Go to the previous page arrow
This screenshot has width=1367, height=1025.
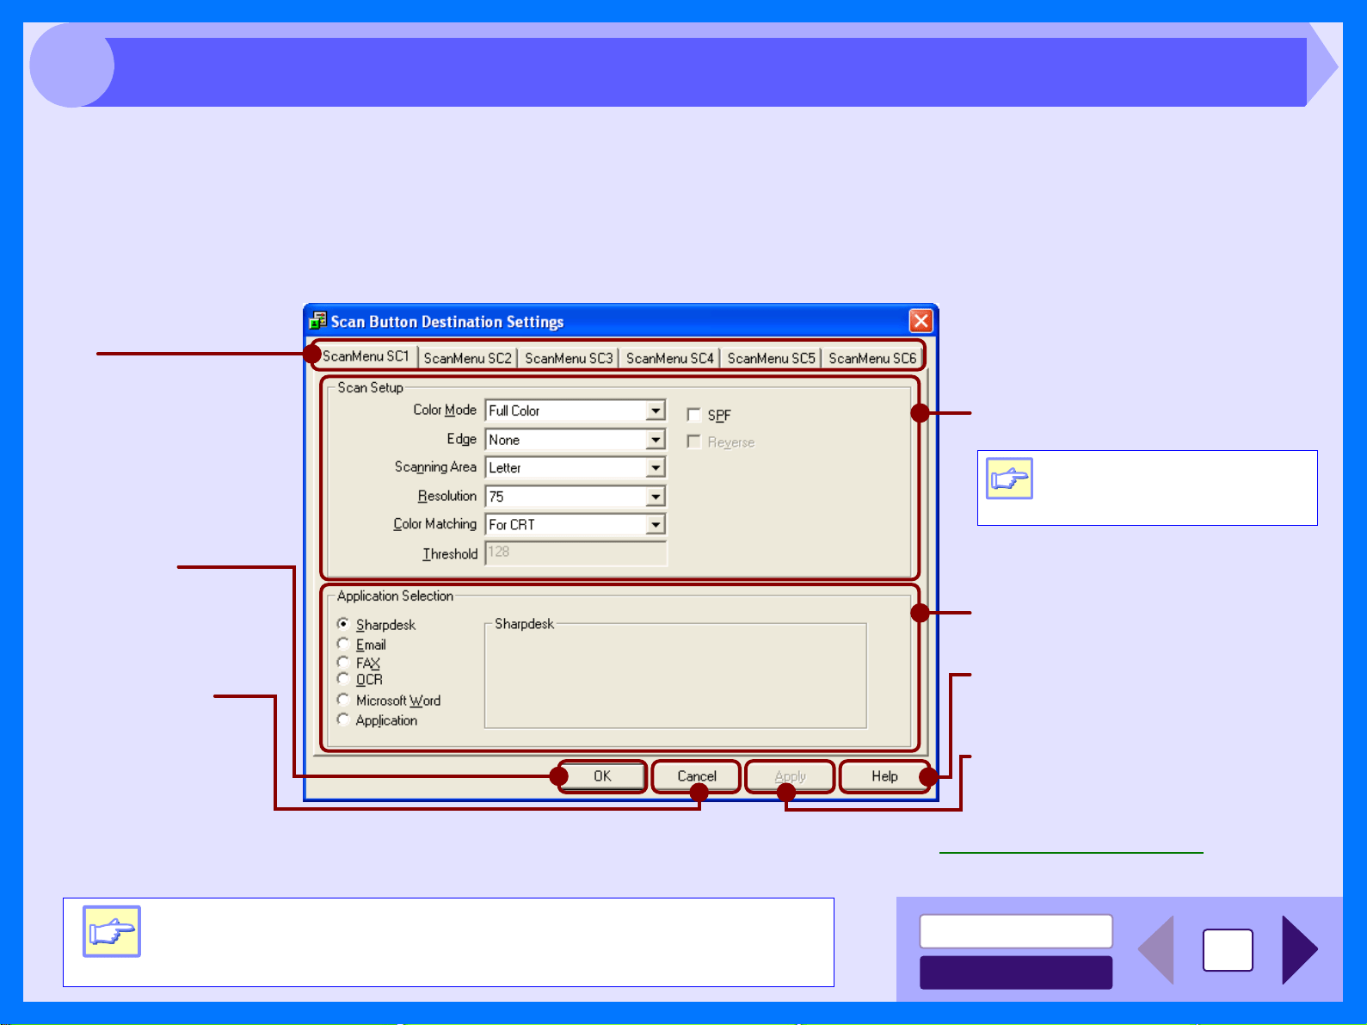pyautogui.click(x=1156, y=949)
